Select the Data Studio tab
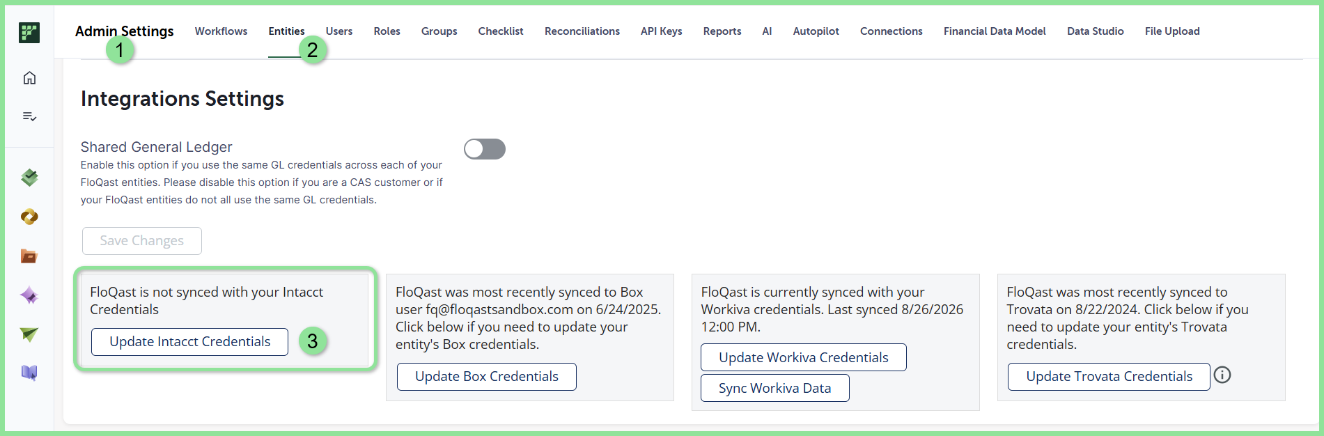Screen dimensions: 1324x436 pyautogui.click(x=1095, y=31)
